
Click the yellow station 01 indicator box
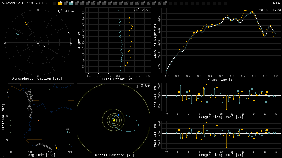coord(60,3)
